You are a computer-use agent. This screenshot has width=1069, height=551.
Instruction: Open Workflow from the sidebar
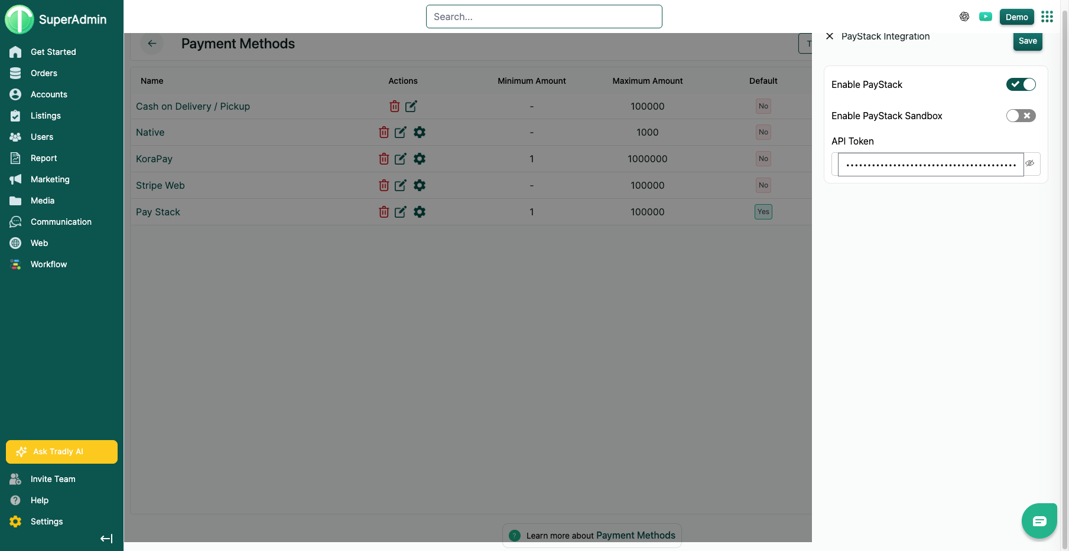48,264
